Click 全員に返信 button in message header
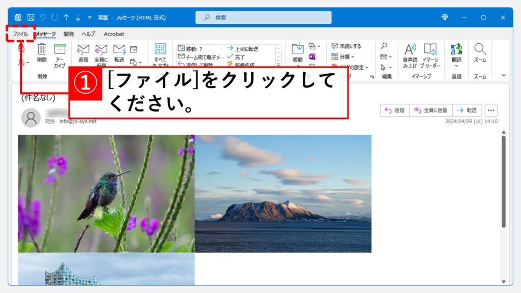Image resolution: width=521 pixels, height=293 pixels. 430,110
